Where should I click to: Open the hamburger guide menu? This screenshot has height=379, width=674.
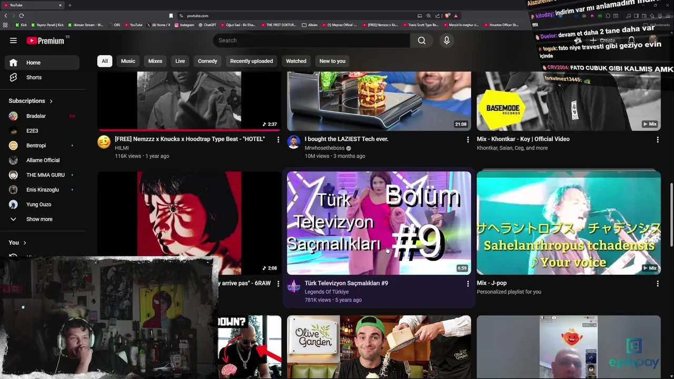pyautogui.click(x=13, y=41)
